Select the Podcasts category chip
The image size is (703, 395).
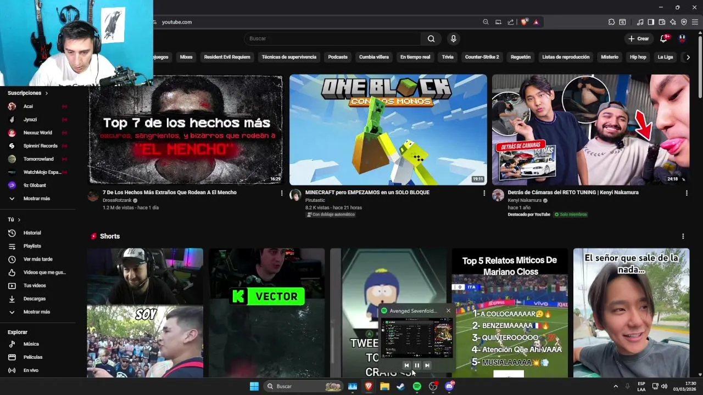[x=338, y=57]
